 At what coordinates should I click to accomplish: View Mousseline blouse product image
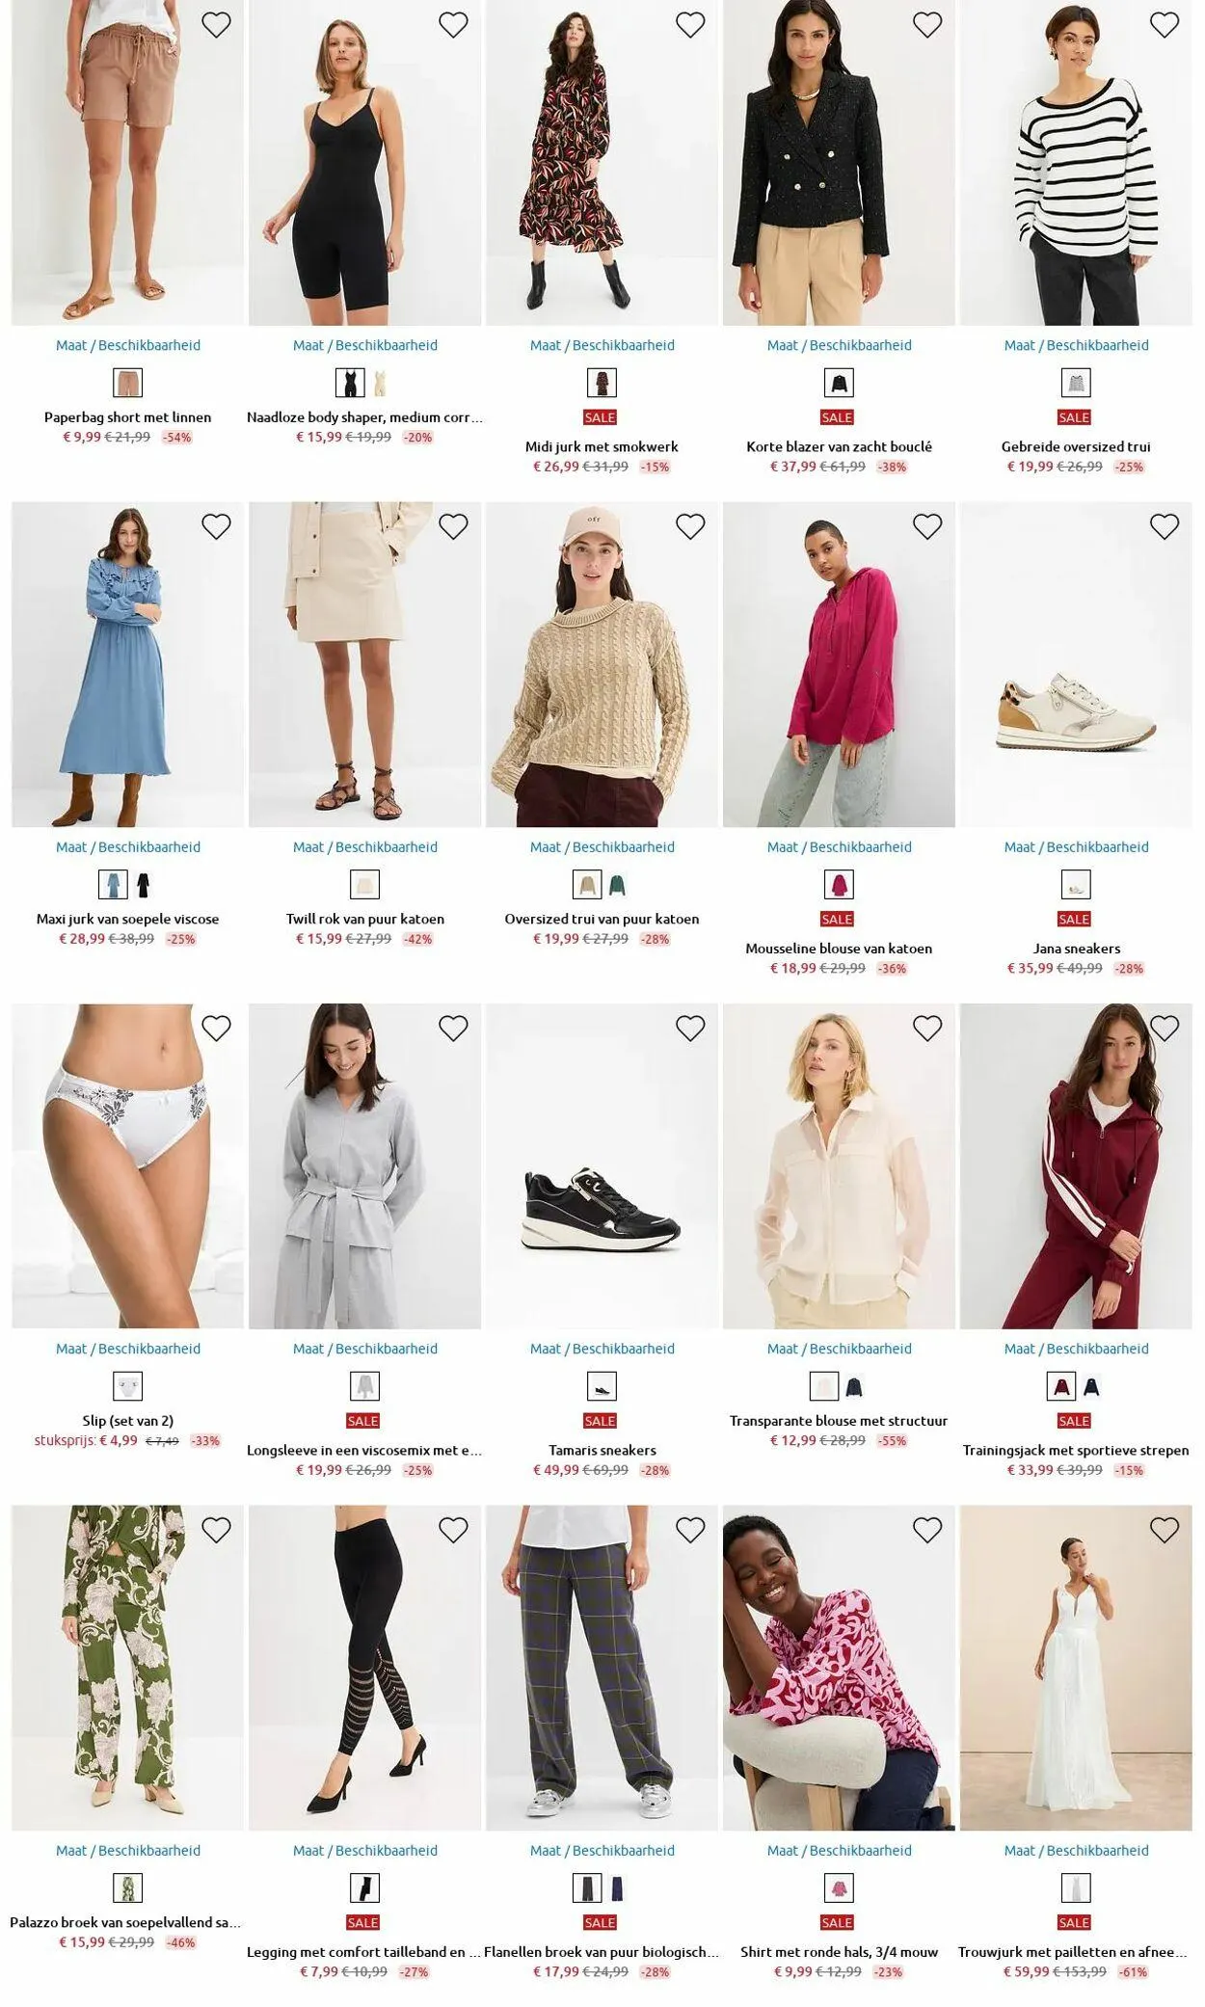(839, 664)
